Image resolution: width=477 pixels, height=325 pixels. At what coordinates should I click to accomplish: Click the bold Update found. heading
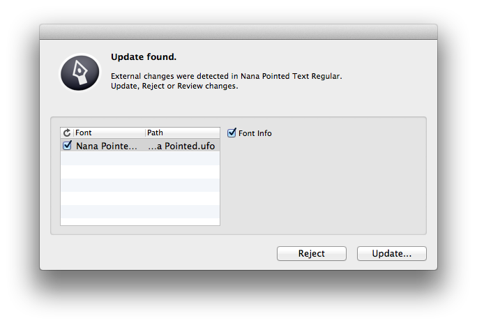144,57
